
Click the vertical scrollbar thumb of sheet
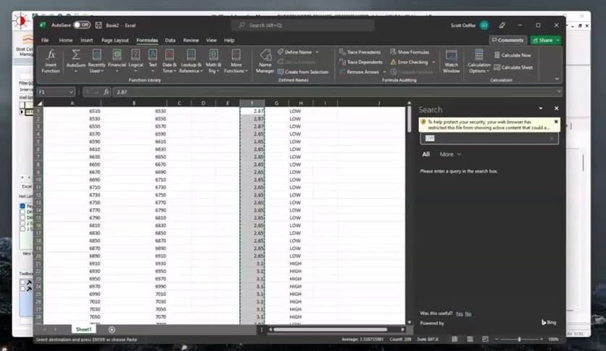[409, 120]
